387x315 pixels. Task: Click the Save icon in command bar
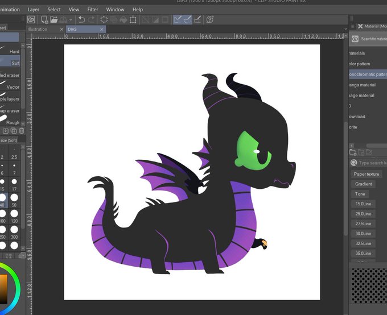click(x=63, y=19)
